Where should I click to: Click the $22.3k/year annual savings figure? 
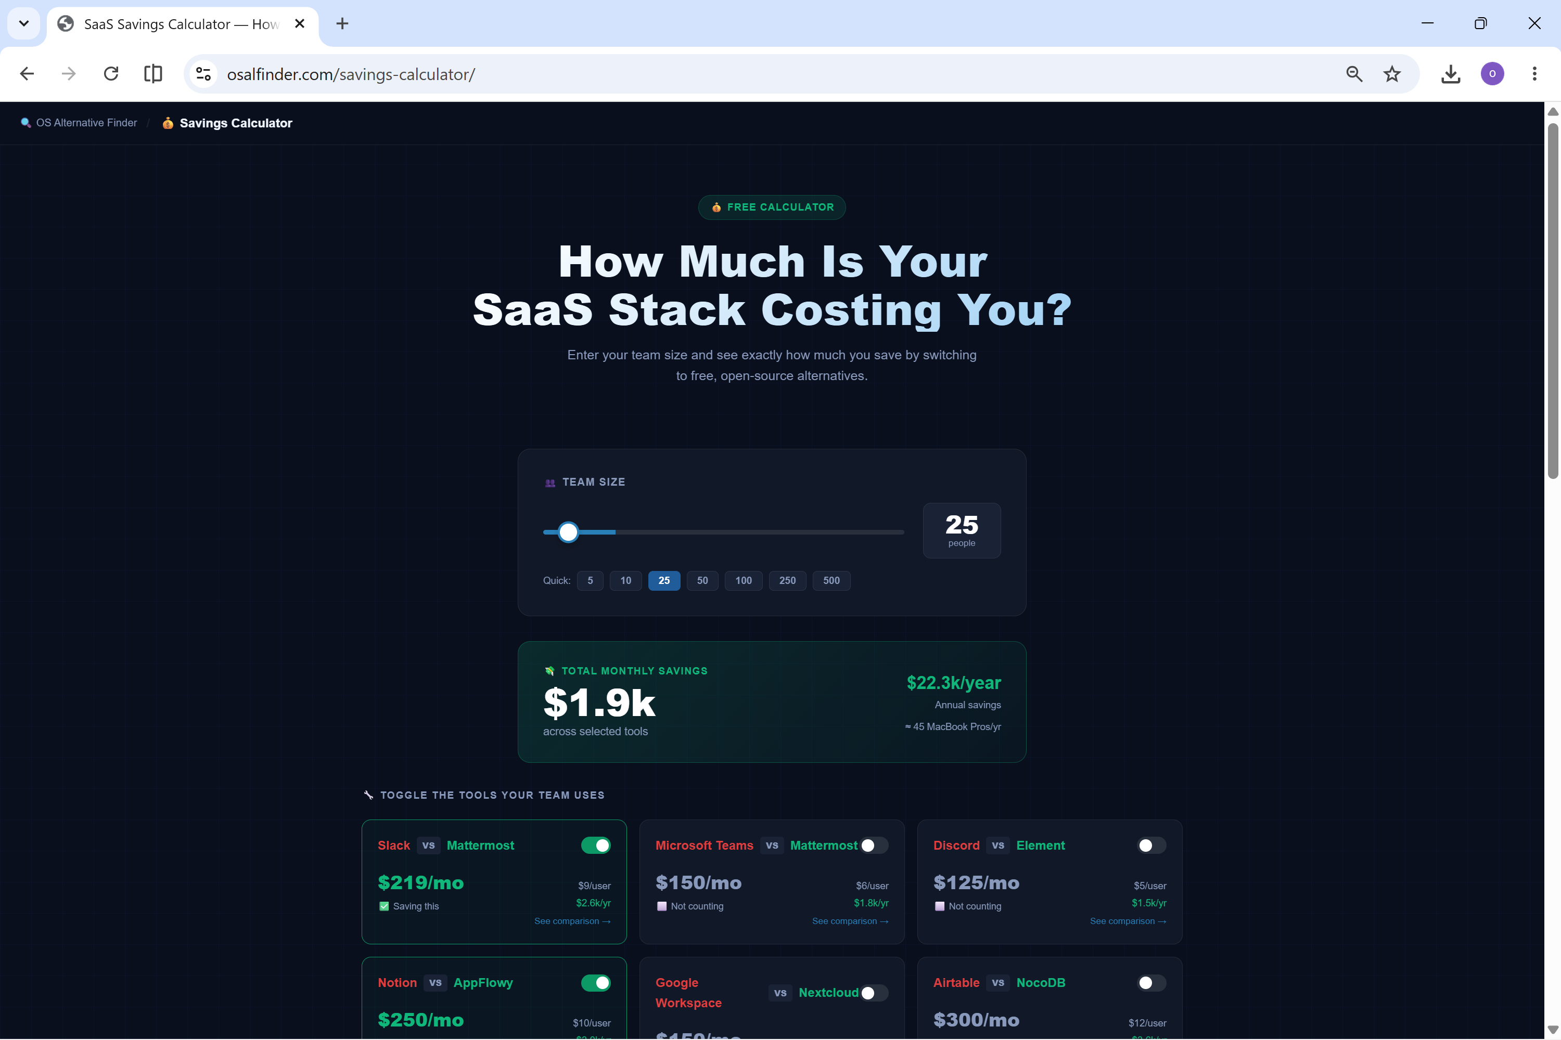point(954,682)
